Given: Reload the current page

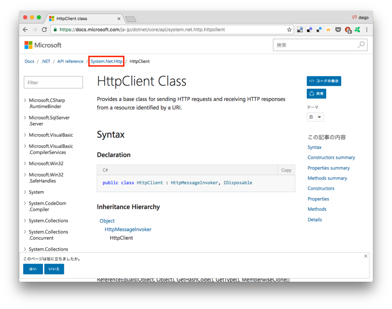Looking at the screenshot, I should (x=44, y=30).
